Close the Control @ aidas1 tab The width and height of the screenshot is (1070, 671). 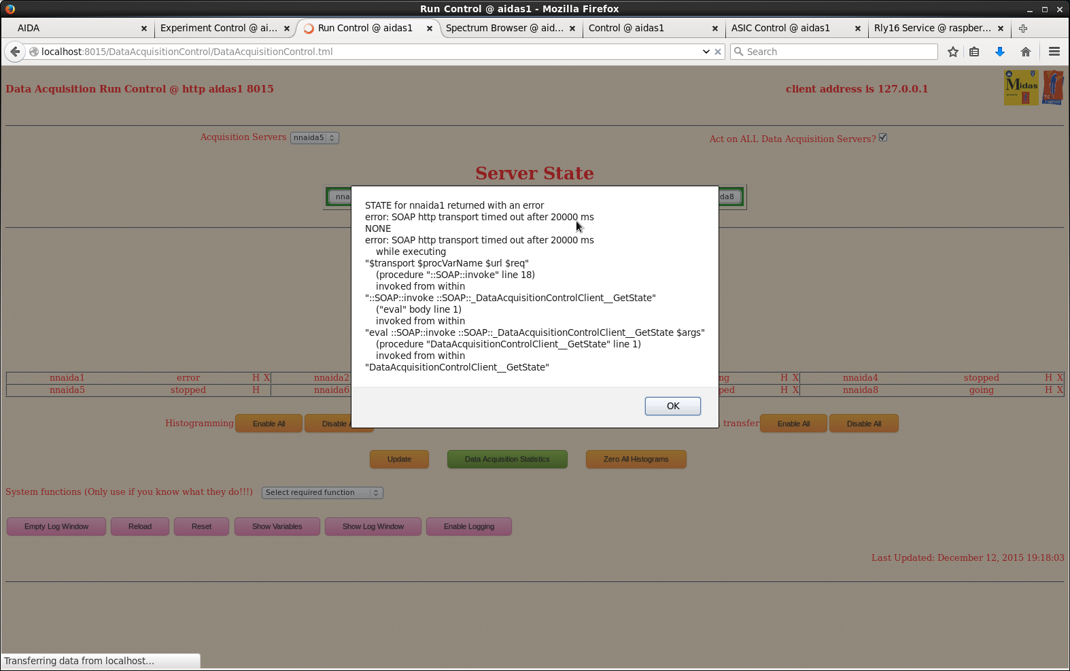(714, 29)
